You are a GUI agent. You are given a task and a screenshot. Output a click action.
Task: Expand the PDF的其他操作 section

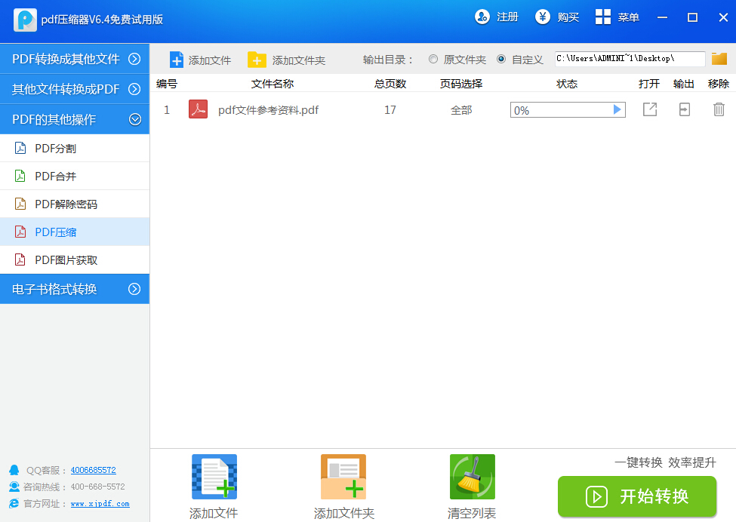(75, 118)
